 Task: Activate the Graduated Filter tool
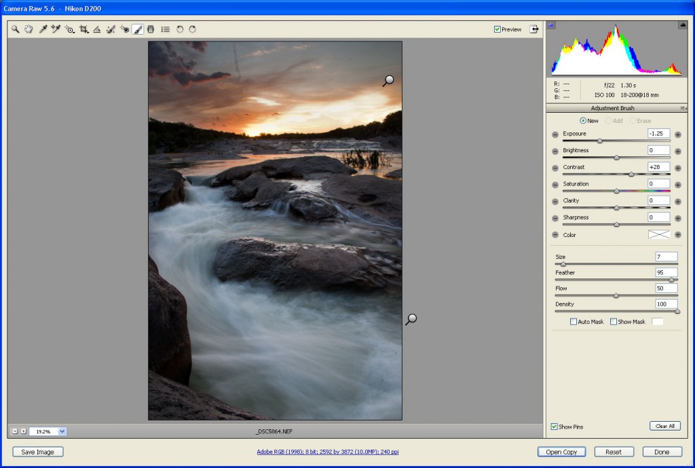click(151, 29)
